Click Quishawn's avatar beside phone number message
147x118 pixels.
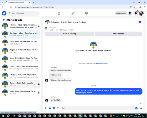click(x=47, y=101)
